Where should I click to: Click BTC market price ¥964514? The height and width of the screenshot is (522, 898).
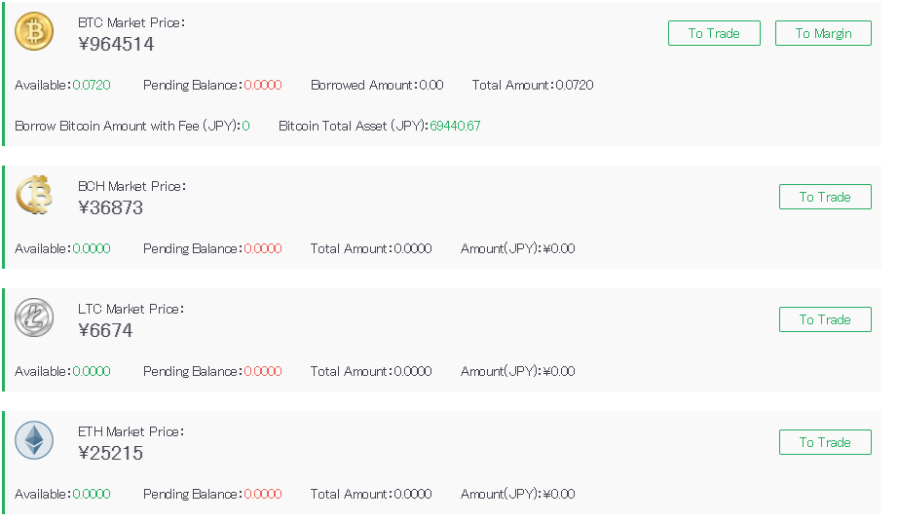(116, 44)
